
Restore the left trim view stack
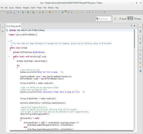coord(3,27)
